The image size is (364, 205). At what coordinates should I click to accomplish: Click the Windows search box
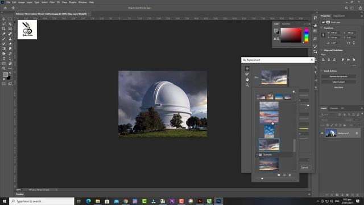coord(42,201)
